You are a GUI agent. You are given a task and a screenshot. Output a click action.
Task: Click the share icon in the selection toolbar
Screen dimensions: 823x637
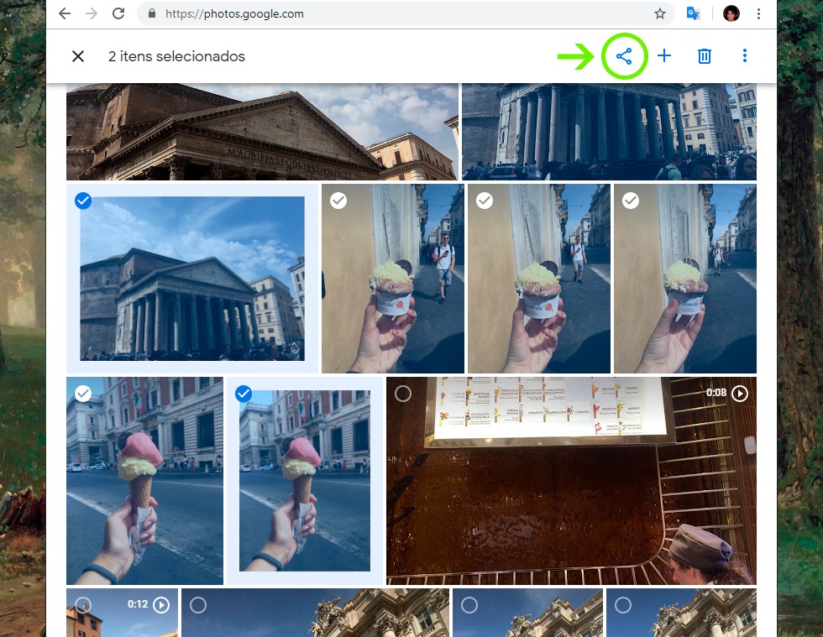click(624, 56)
